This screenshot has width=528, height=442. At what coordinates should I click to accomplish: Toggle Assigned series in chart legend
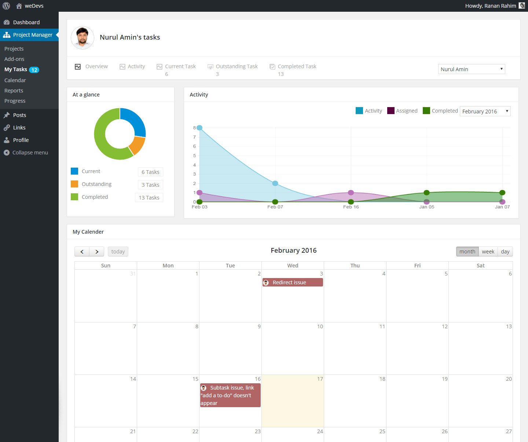(x=402, y=111)
